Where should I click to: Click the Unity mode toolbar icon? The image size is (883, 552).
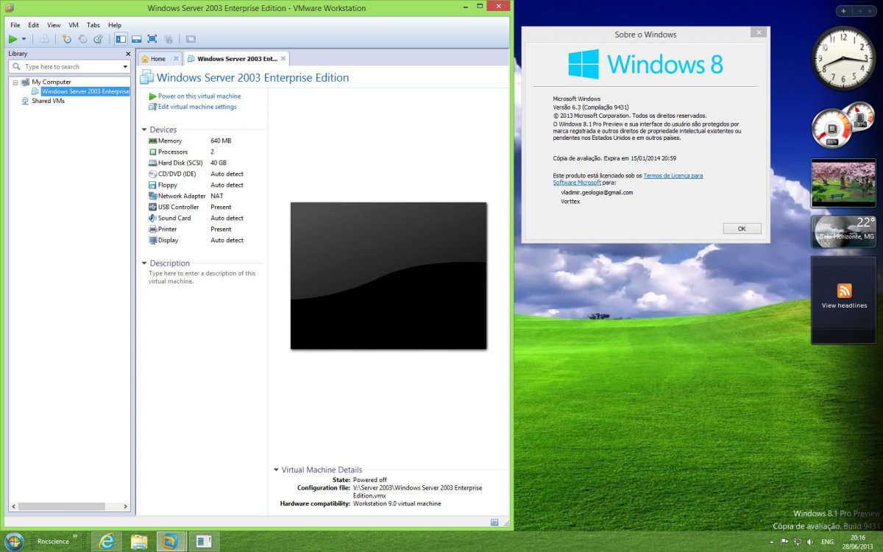pyautogui.click(x=169, y=39)
